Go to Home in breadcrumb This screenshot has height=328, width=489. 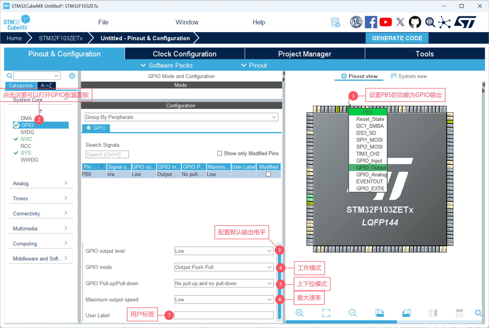[14, 38]
